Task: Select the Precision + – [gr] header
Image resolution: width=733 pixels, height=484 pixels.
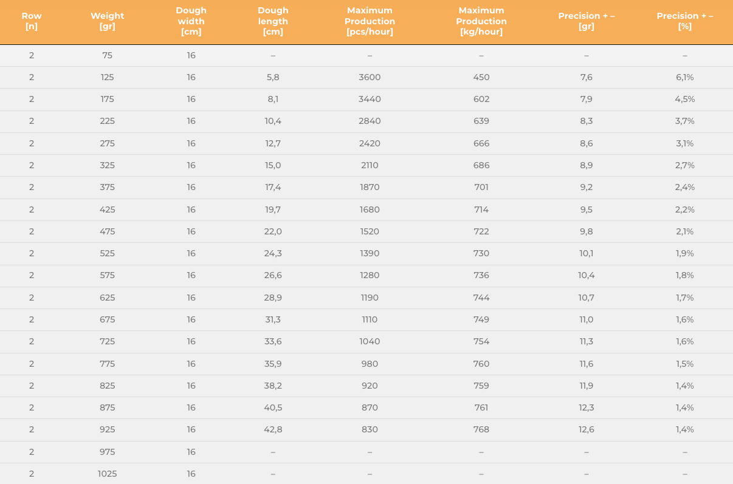Action: [587, 21]
